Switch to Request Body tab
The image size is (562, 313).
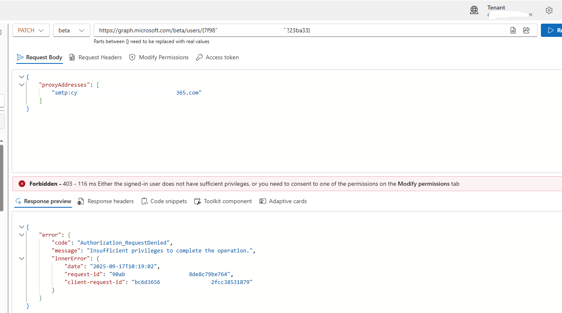(x=39, y=58)
